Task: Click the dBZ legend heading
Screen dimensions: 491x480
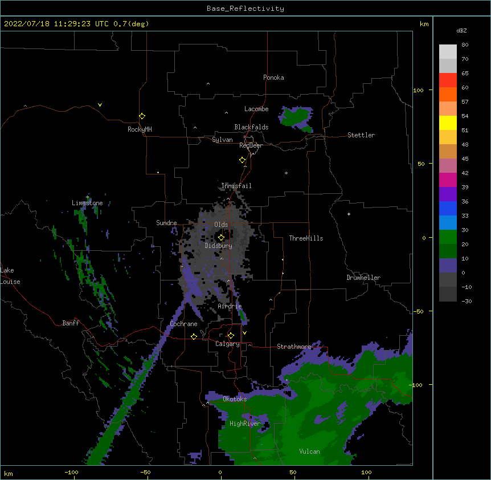Action: [x=461, y=30]
